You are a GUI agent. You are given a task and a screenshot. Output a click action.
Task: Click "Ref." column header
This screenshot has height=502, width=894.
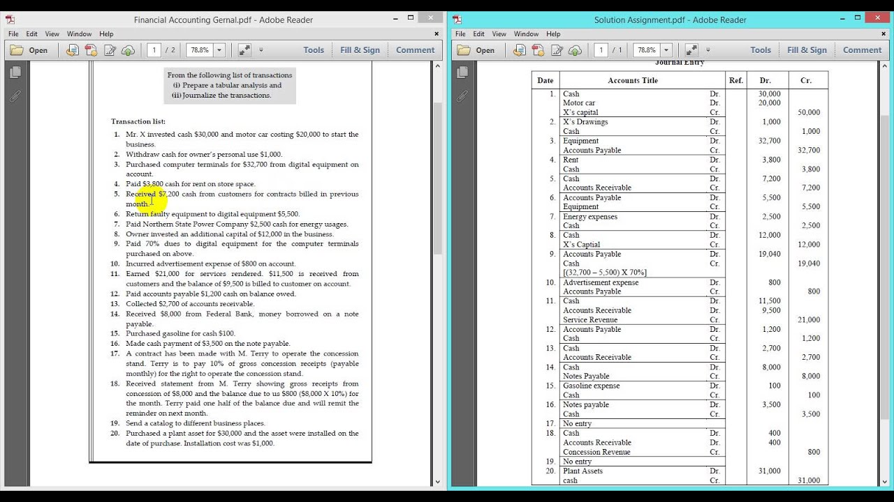736,80
